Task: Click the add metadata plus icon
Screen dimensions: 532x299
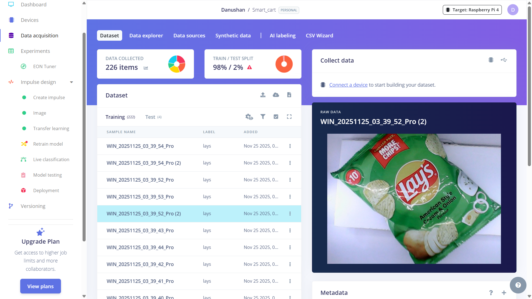Action: coord(504,293)
